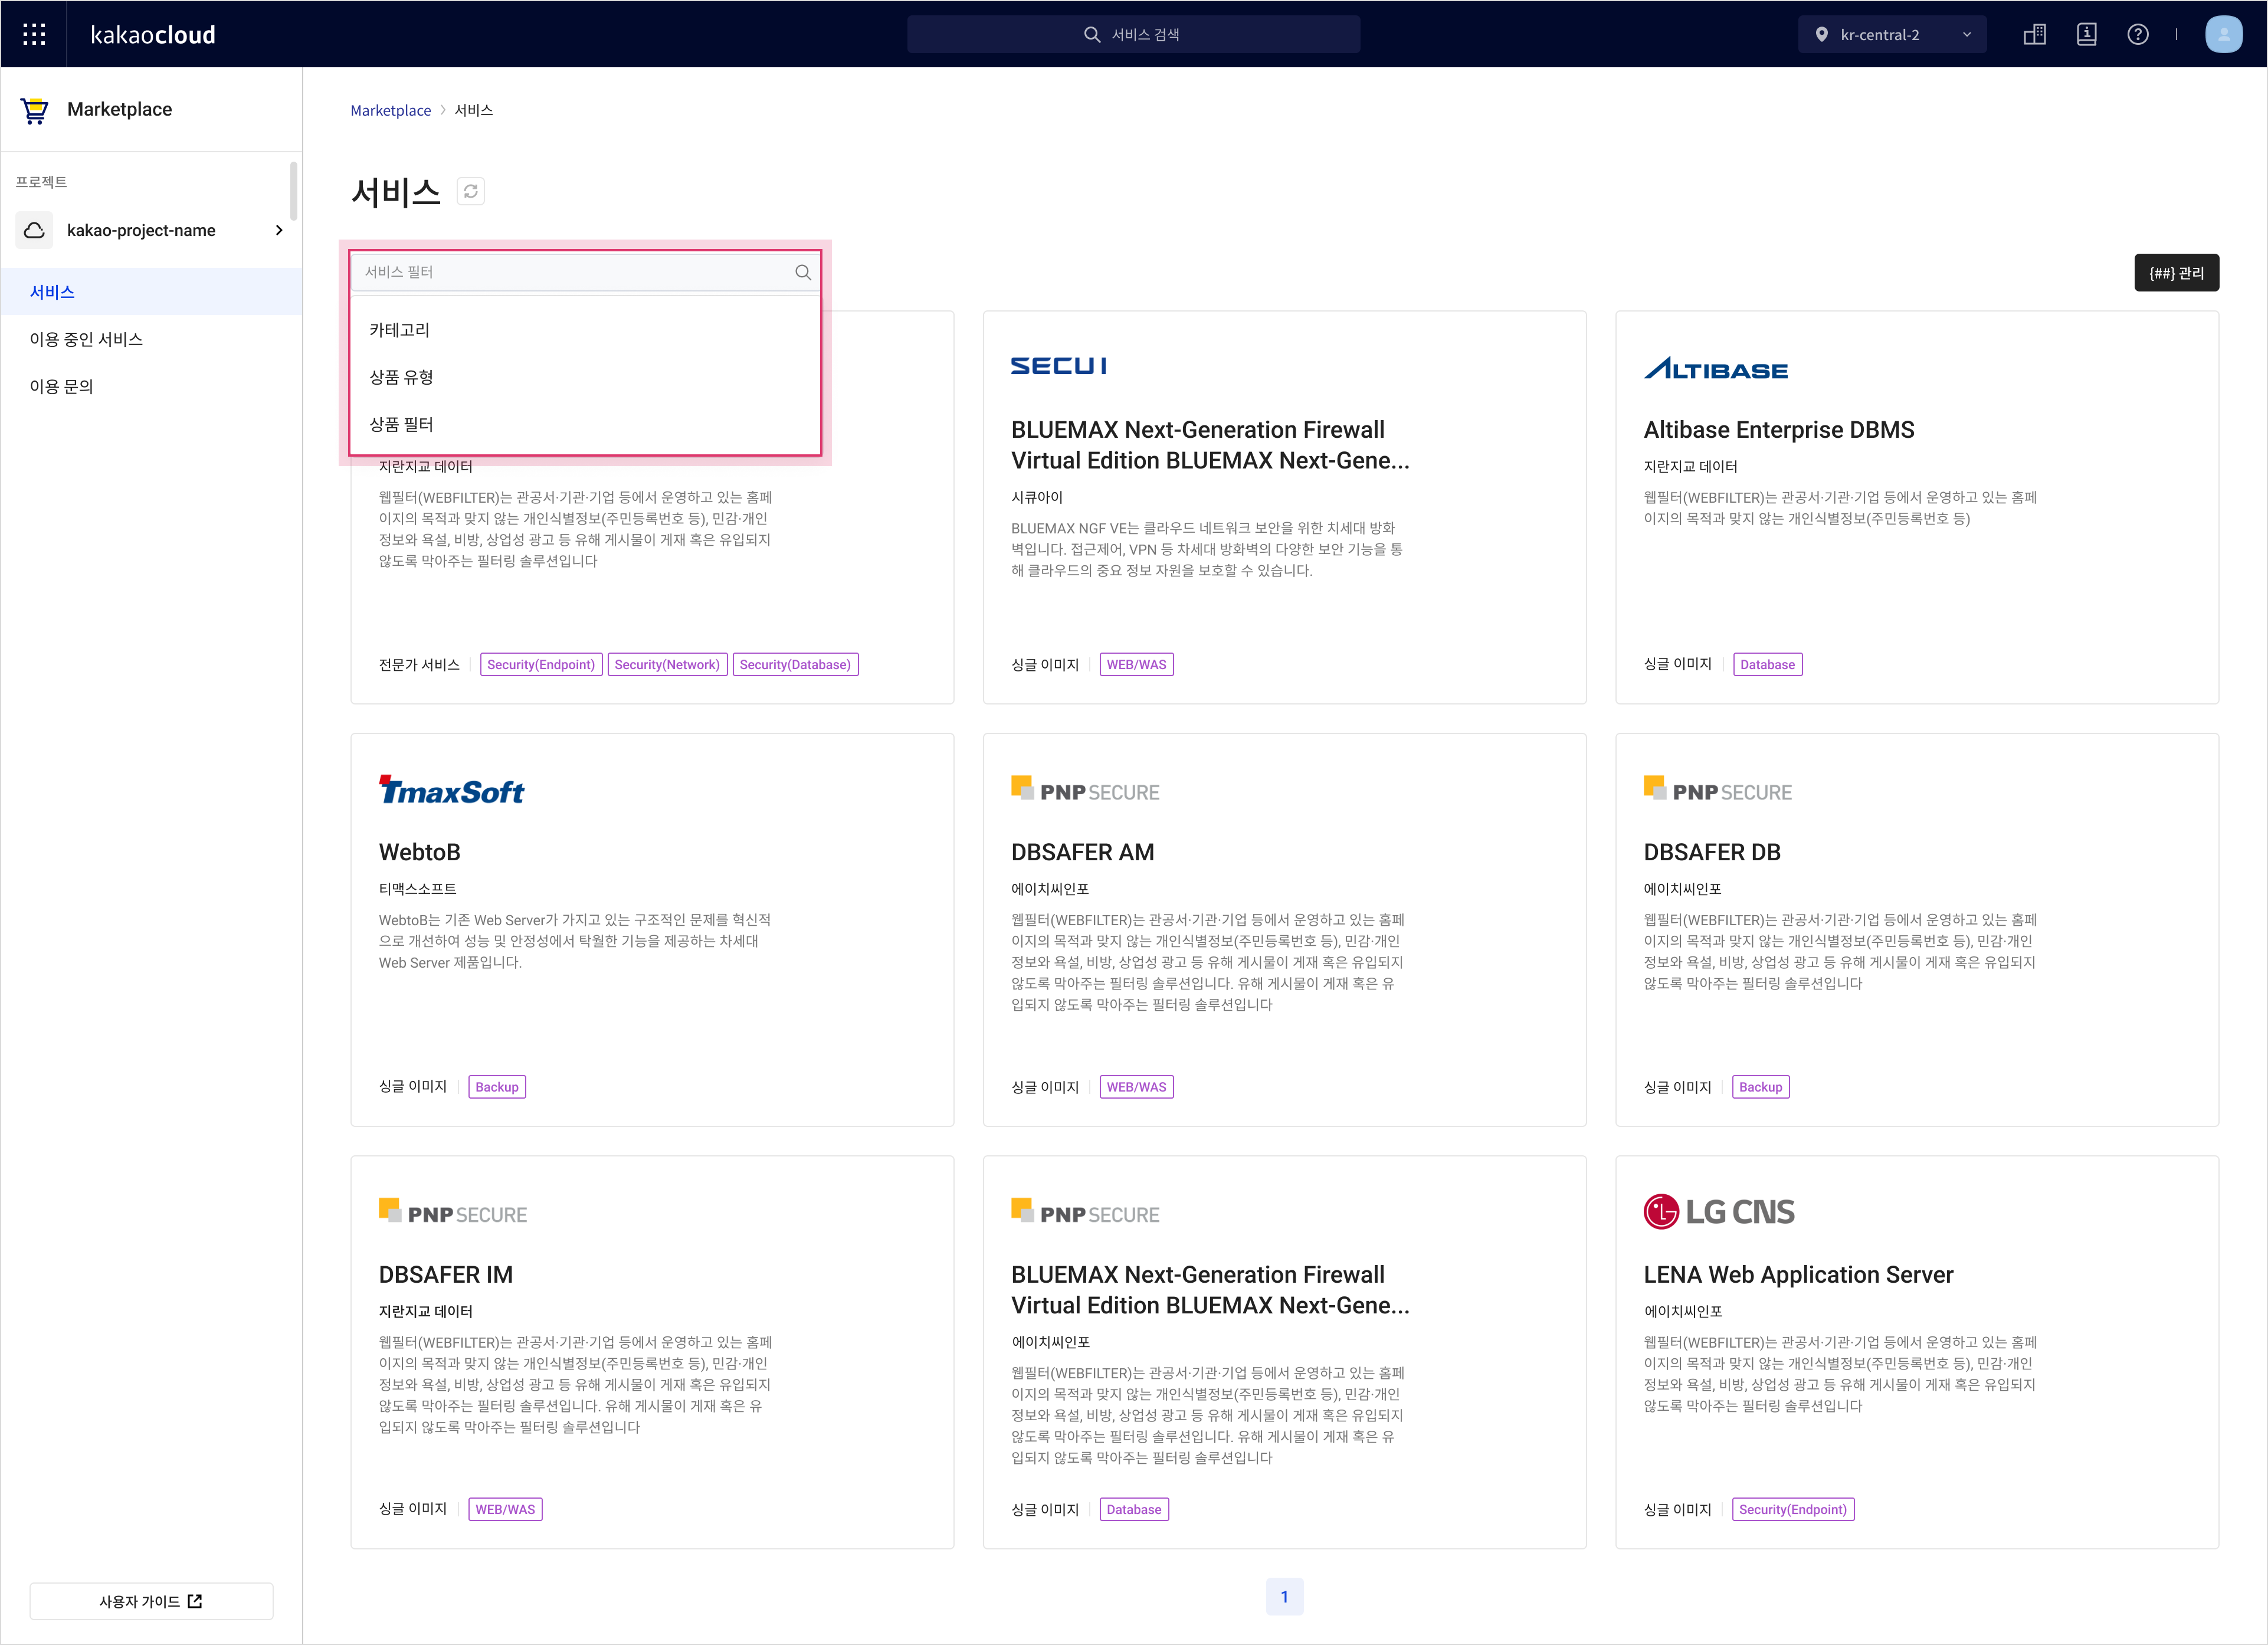The width and height of the screenshot is (2268, 1645).
Task: Open the 사용자 가이드 link
Action: tap(151, 1601)
